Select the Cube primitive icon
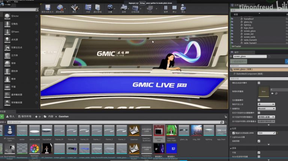Viewport: 288px width, 161px height. [x=7, y=55]
